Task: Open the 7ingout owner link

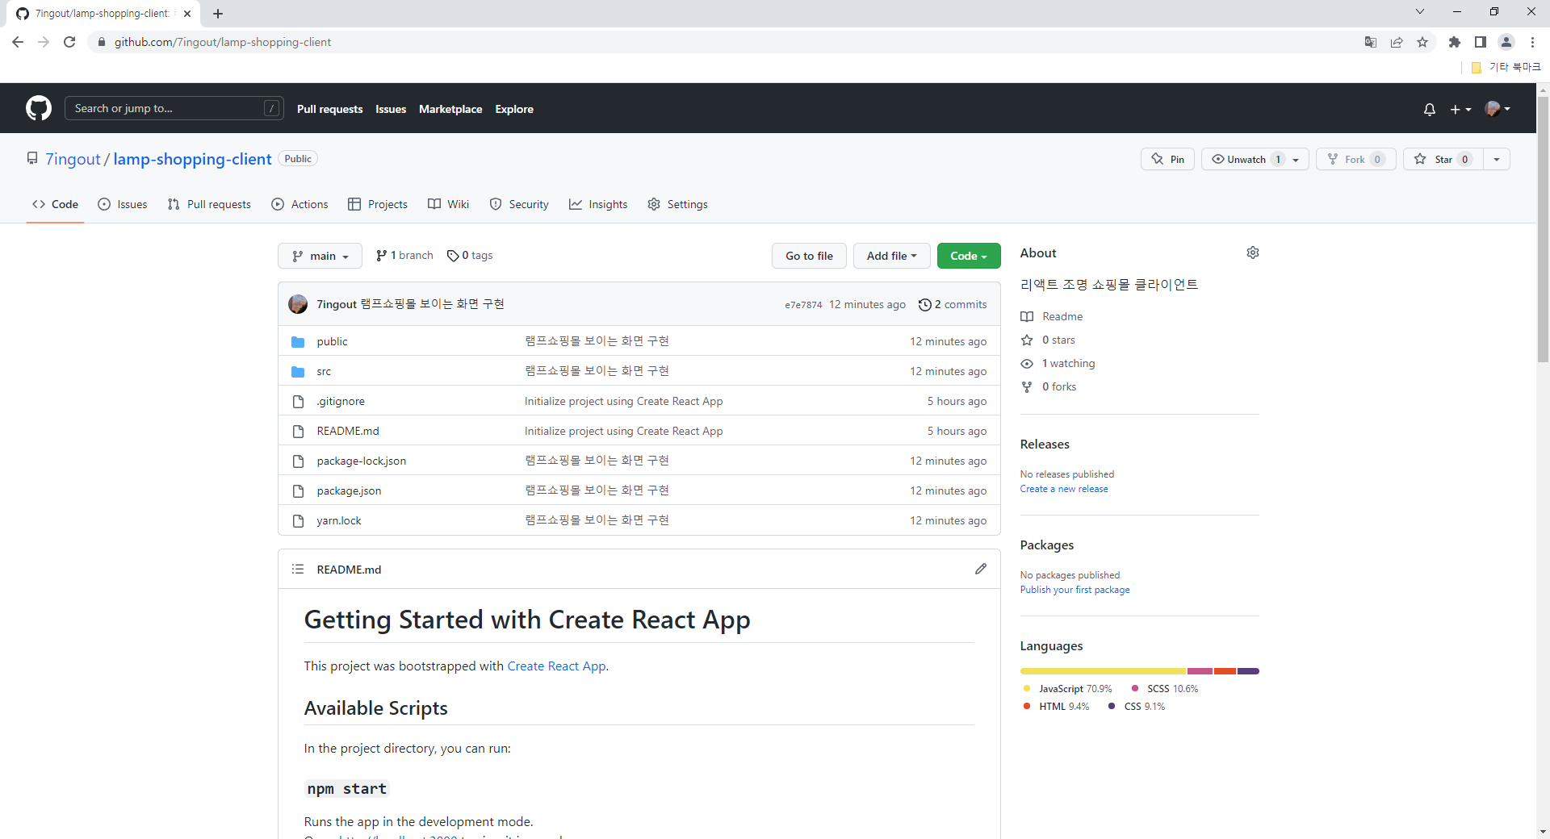Action: [x=73, y=159]
